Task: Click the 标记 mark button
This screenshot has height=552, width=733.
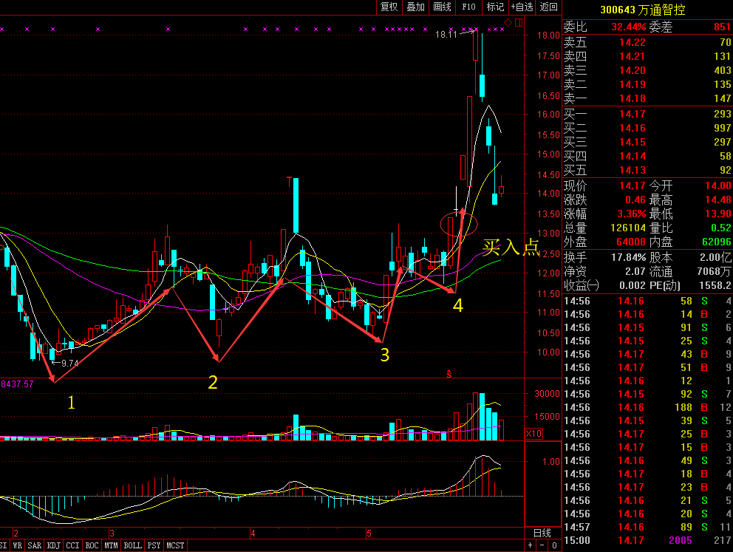Action: 494,7
